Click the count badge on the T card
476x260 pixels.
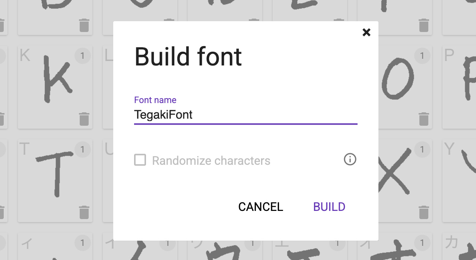click(x=82, y=150)
